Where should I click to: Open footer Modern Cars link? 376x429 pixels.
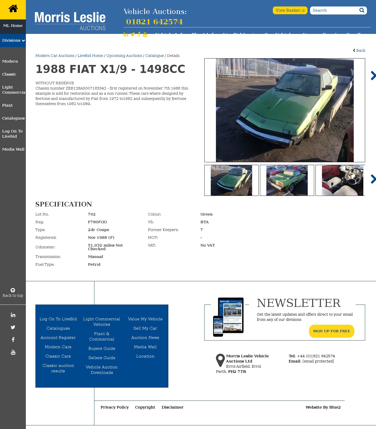click(58, 347)
